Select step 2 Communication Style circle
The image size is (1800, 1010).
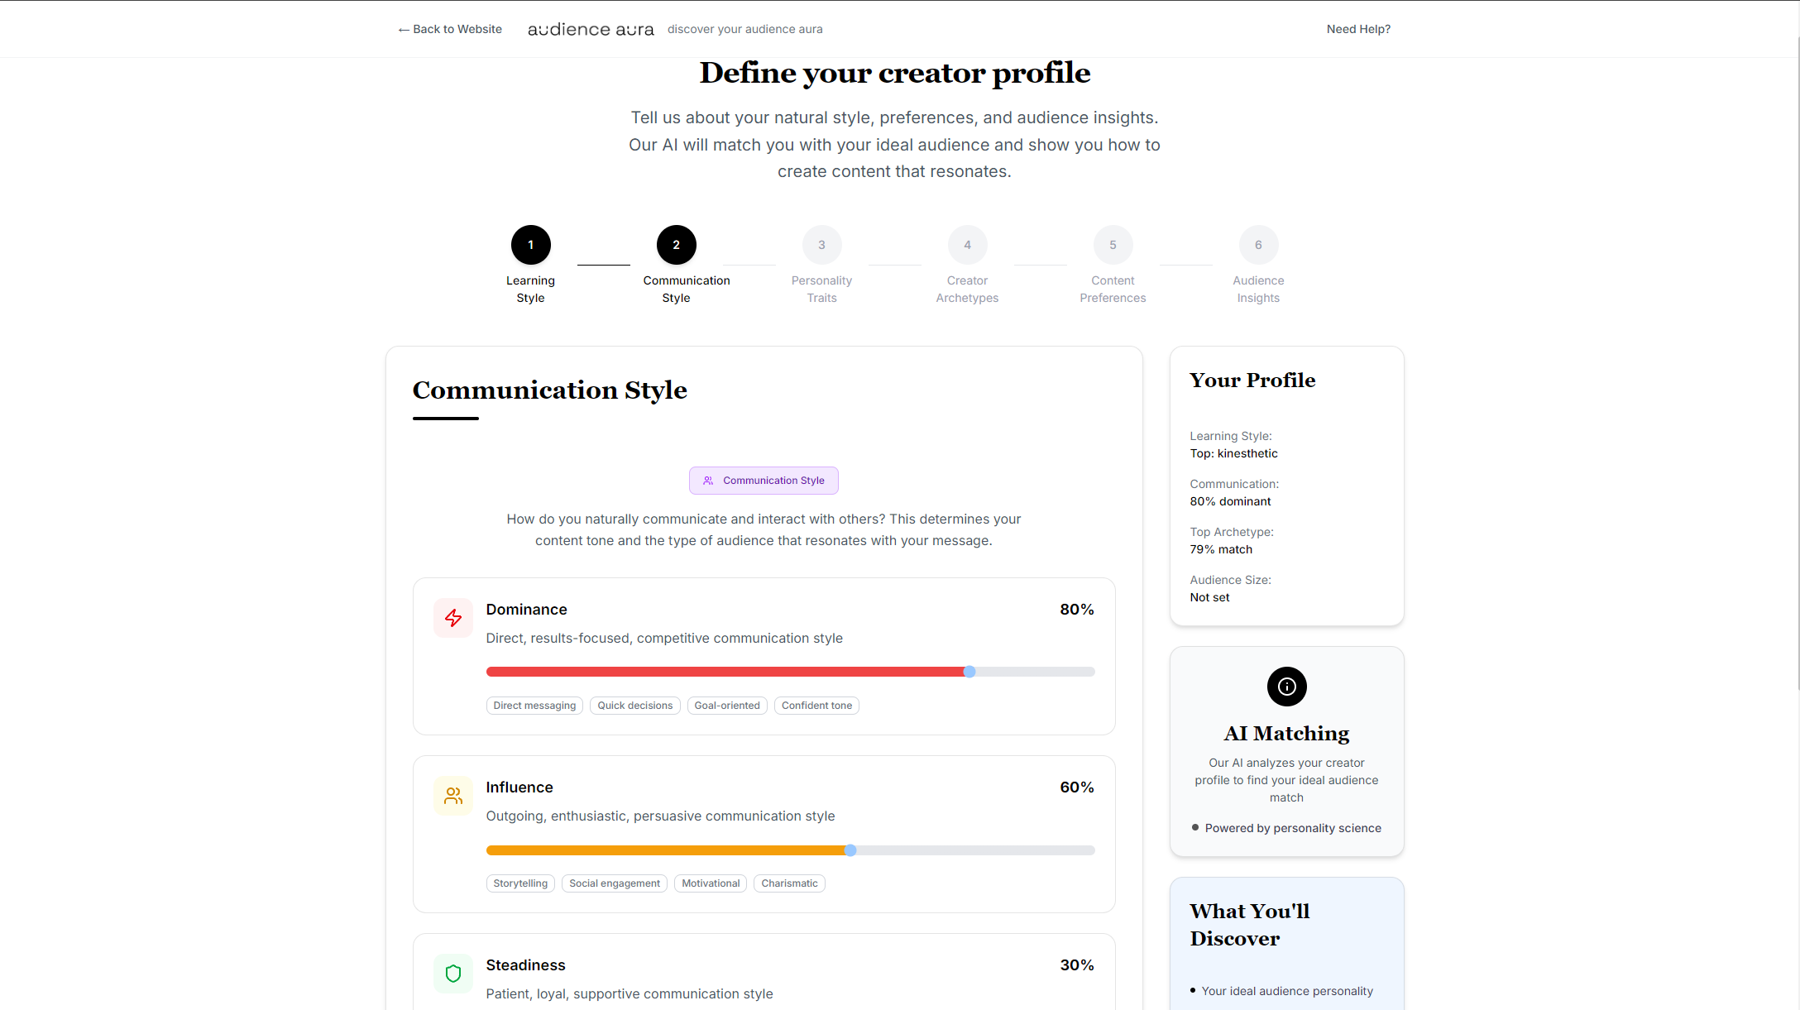point(677,245)
